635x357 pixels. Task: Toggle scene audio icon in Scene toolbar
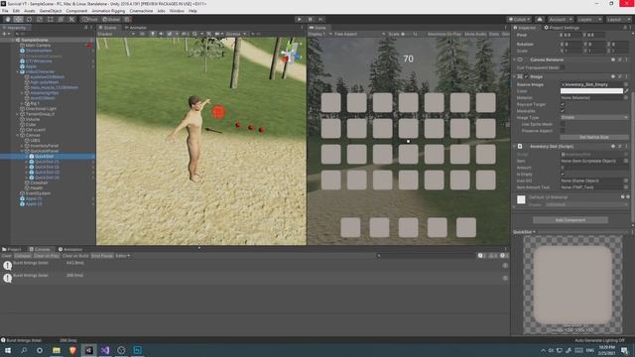pos(161,34)
